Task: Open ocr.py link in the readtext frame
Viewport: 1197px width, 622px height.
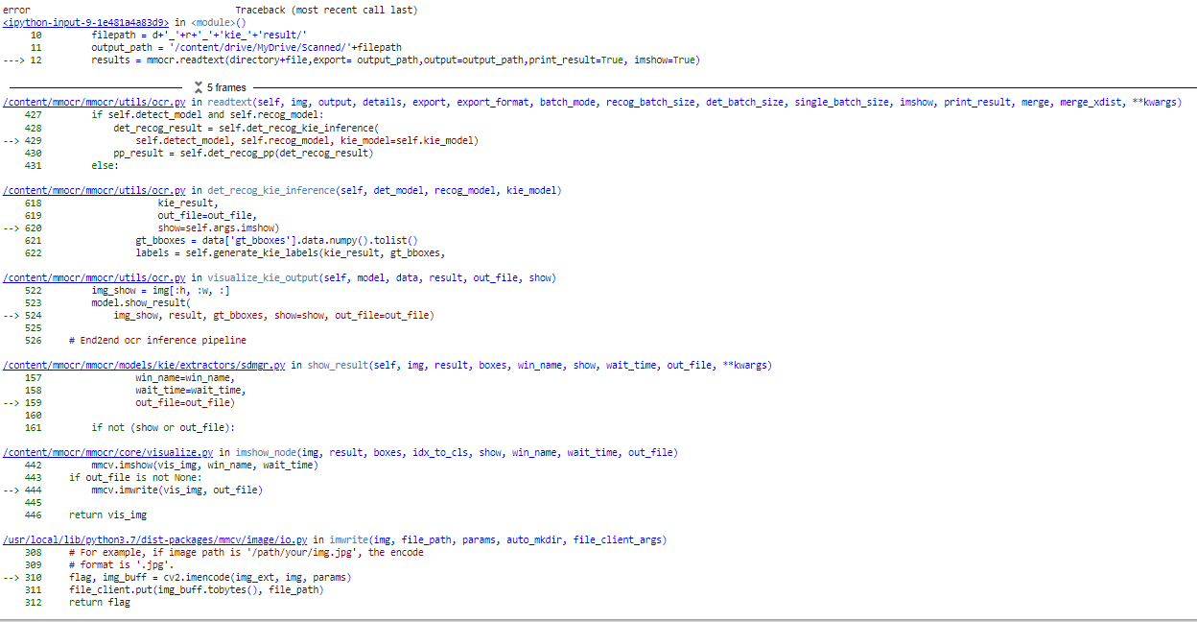Action: (x=94, y=101)
